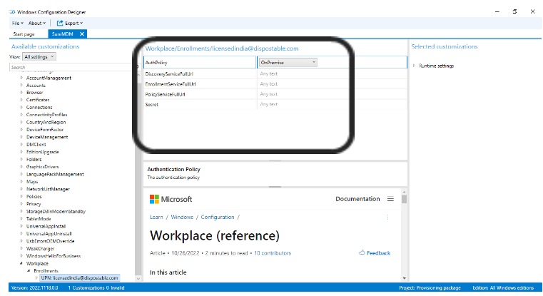Close the SureMDM tab

82,34
